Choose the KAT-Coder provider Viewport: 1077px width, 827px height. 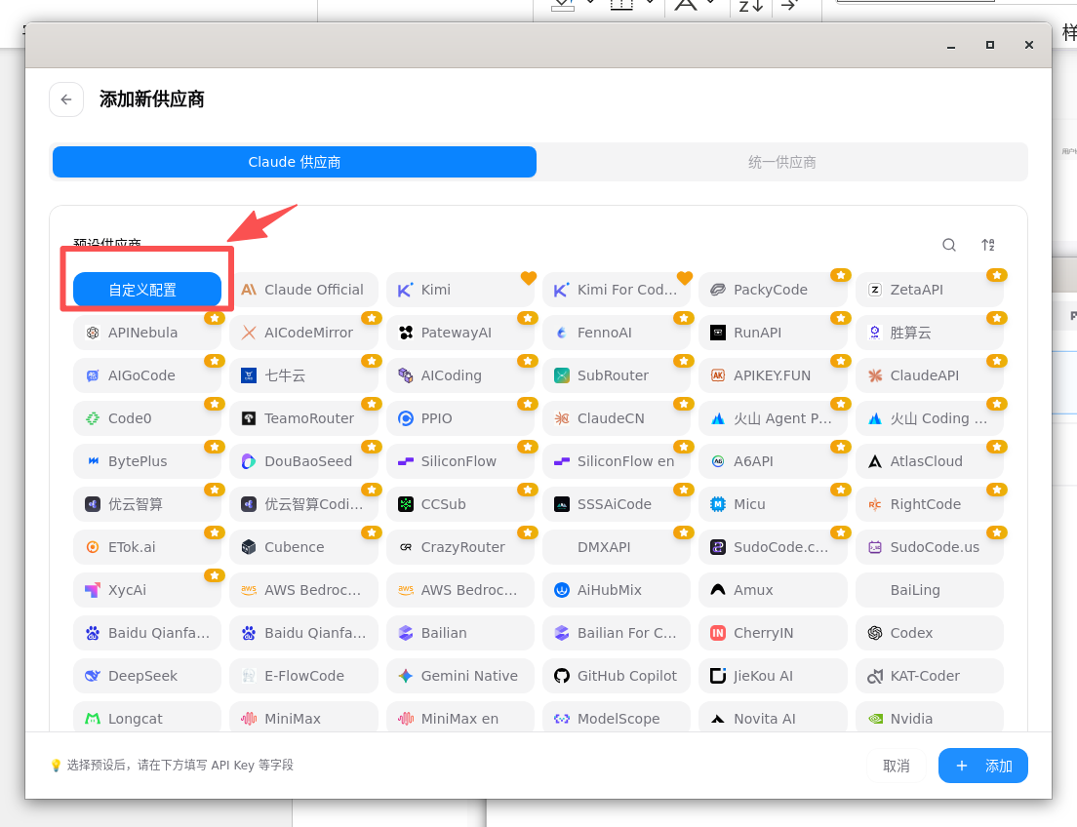click(x=930, y=676)
